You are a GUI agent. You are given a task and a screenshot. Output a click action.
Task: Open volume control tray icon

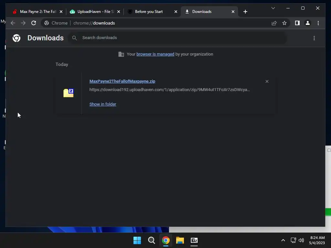301,240
